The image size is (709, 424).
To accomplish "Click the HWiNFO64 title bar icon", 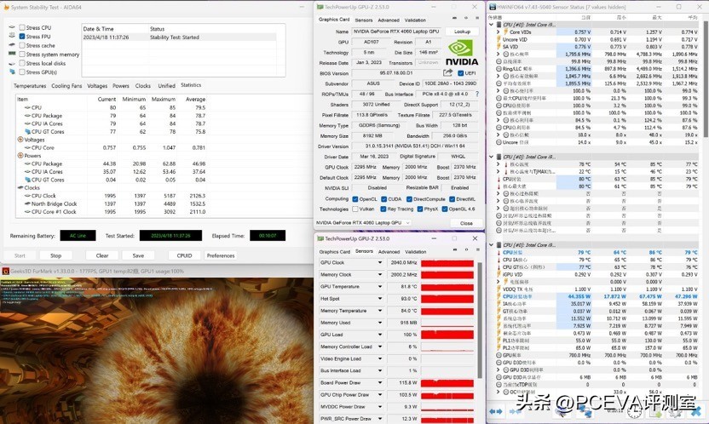I will tap(493, 5).
